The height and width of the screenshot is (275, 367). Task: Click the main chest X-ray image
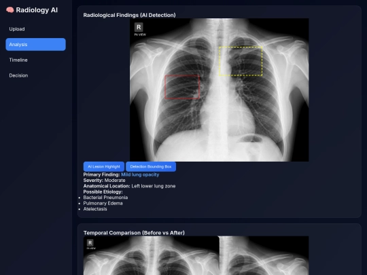click(220, 90)
